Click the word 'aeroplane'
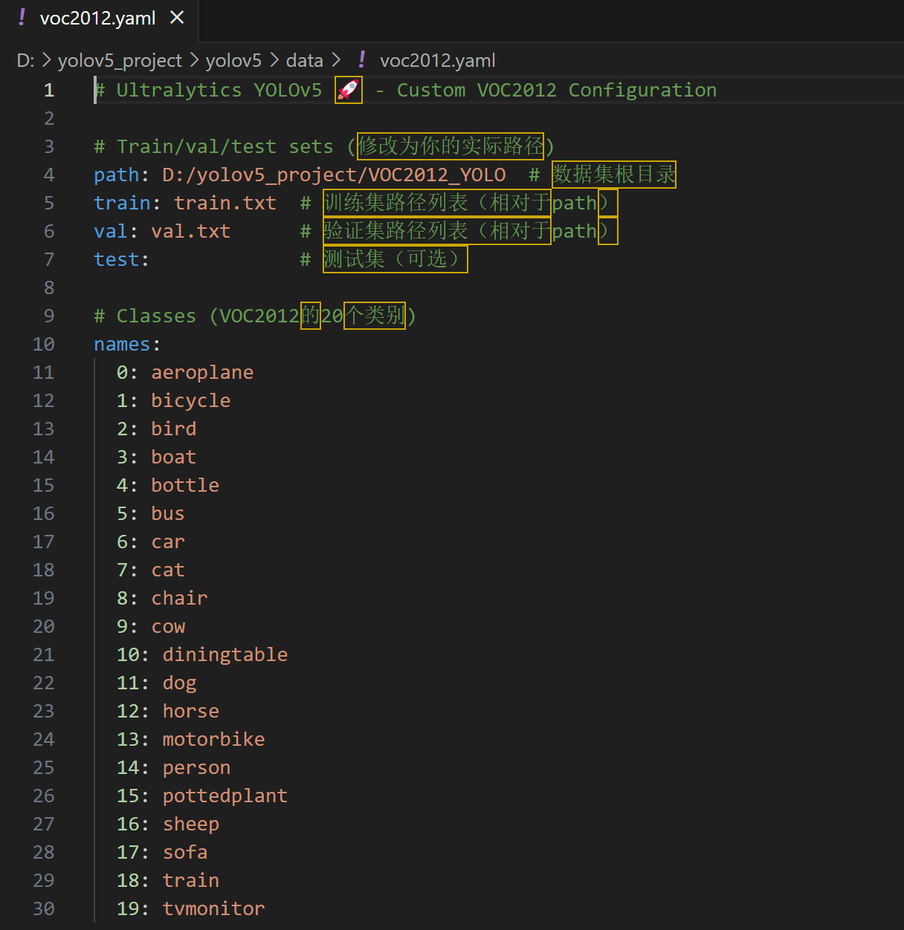 202,373
